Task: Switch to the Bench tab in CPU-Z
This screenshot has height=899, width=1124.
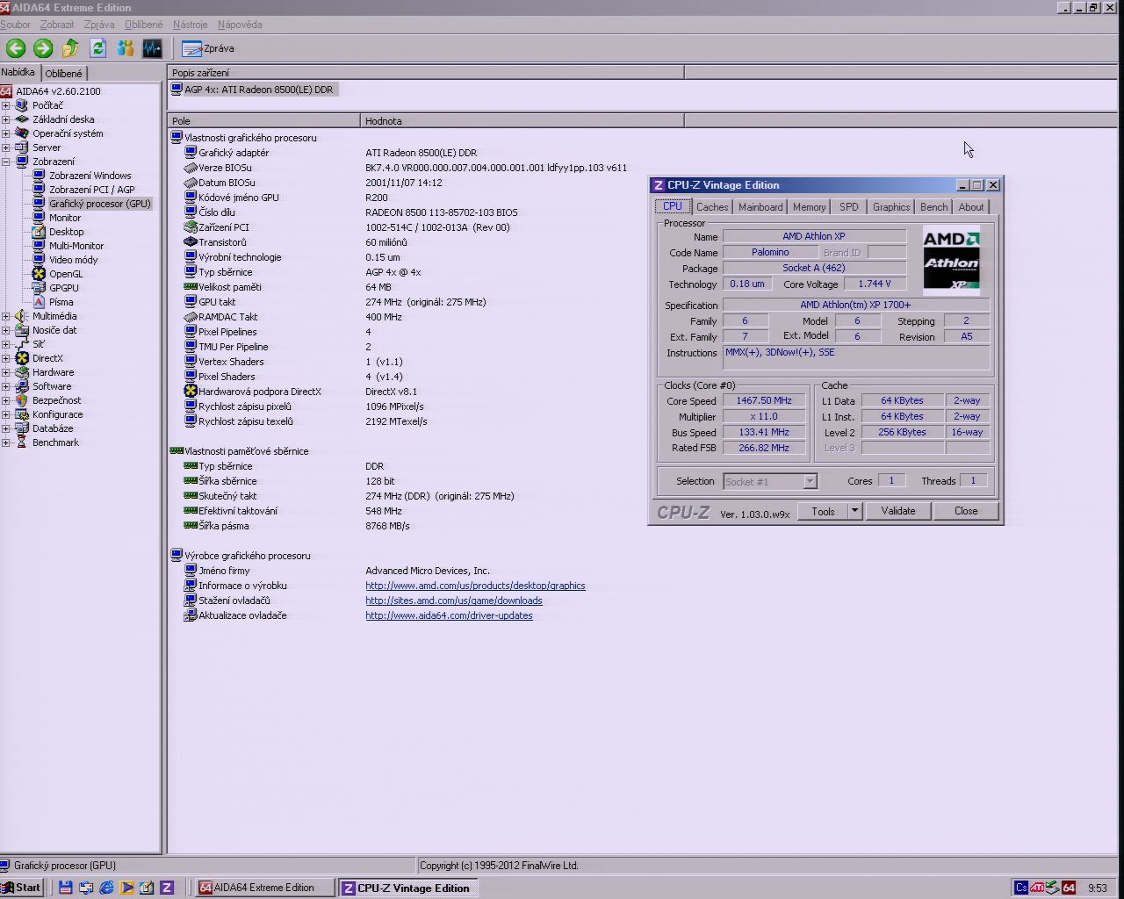Action: point(933,207)
